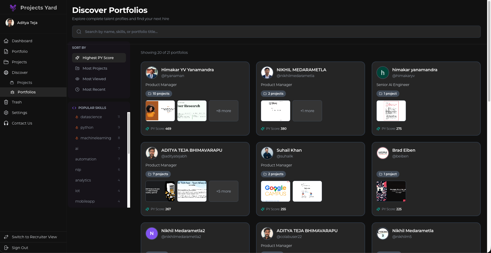Image resolution: width=491 pixels, height=253 pixels.
Task: Click the green 'h' avatar for himakar yanamandra
Action: tap(383, 73)
